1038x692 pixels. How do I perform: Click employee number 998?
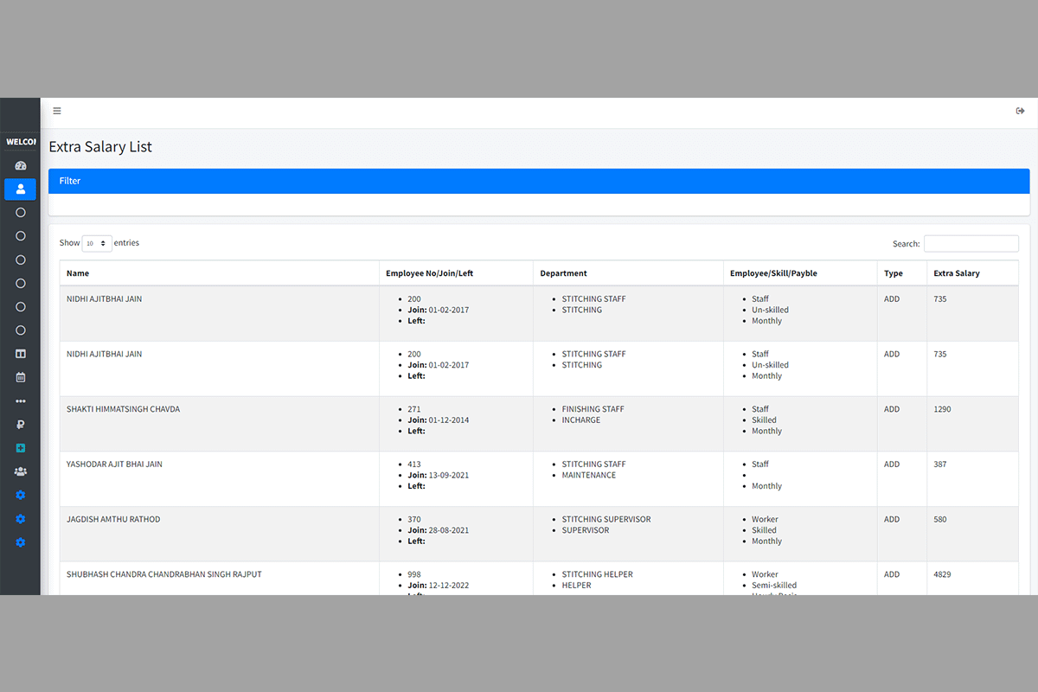pos(414,574)
